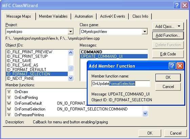Switch to the Message Maps tab

pyautogui.click(x=19, y=16)
